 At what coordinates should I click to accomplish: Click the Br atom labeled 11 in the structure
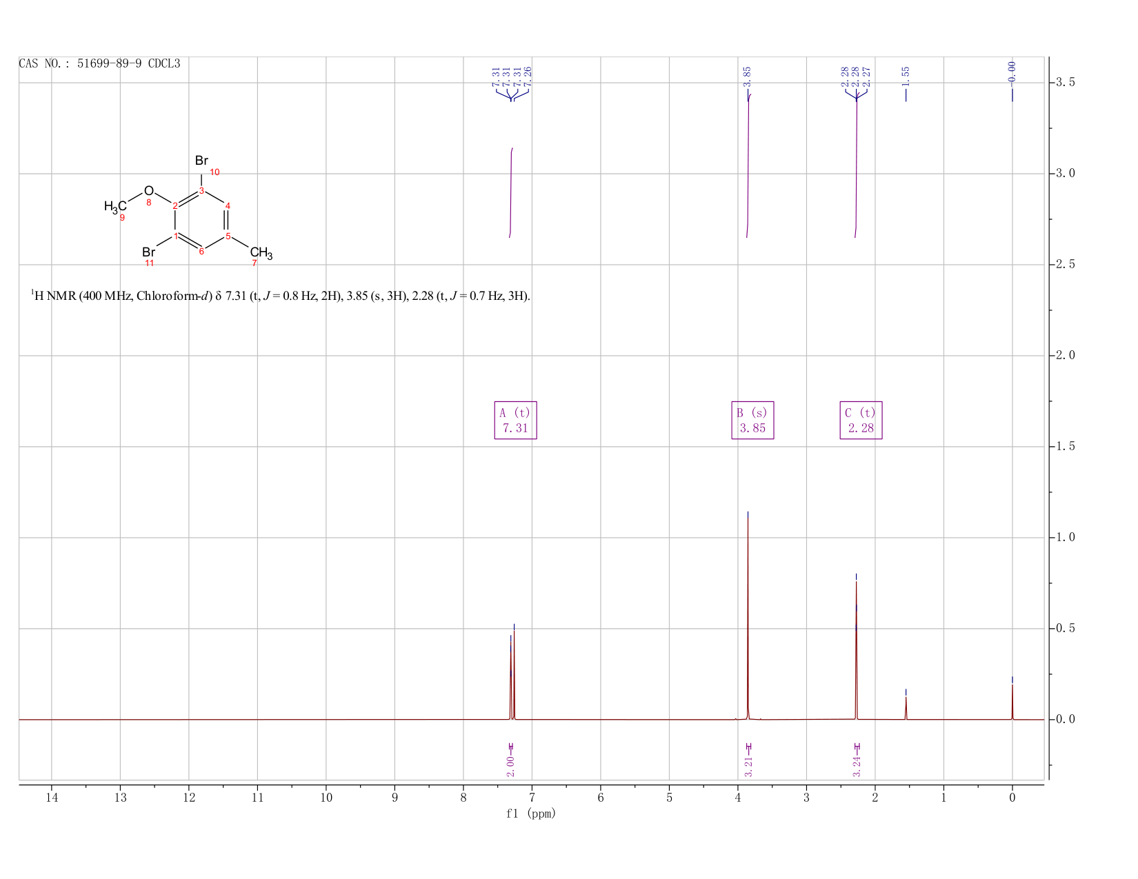pyautogui.click(x=149, y=252)
